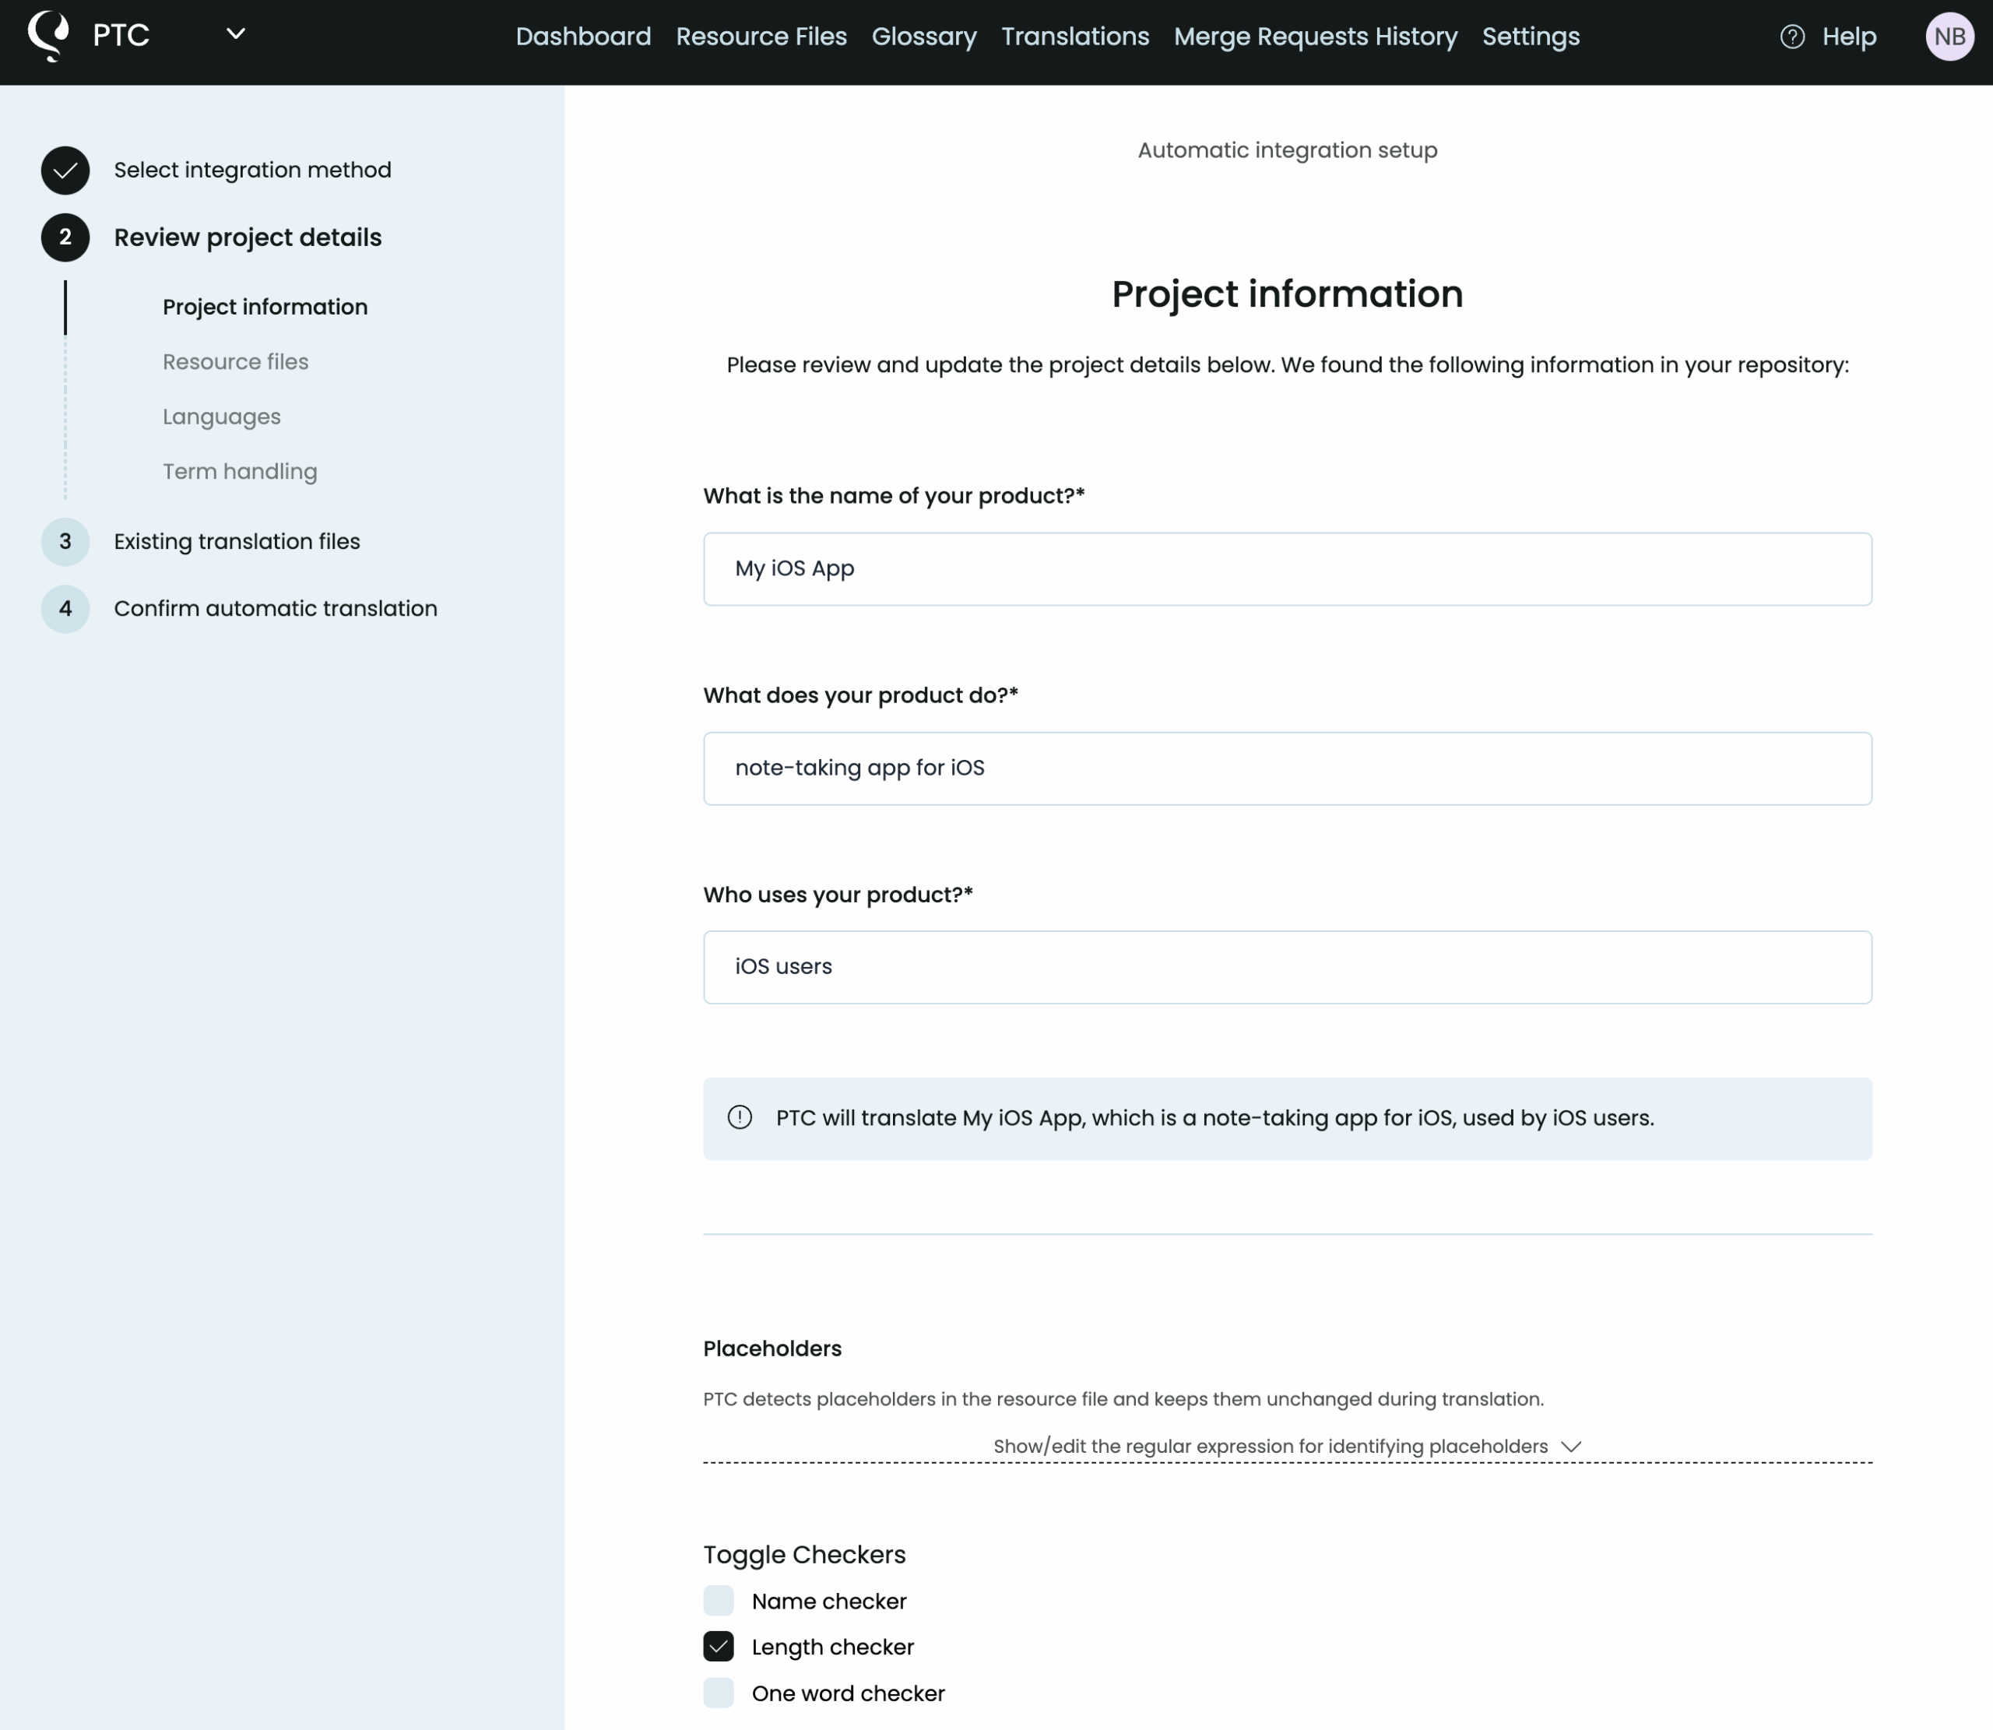1993x1730 pixels.
Task: Open the Glossary menu item
Action: point(923,37)
